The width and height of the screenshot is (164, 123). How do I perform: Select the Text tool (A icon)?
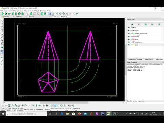(x=2, y=51)
